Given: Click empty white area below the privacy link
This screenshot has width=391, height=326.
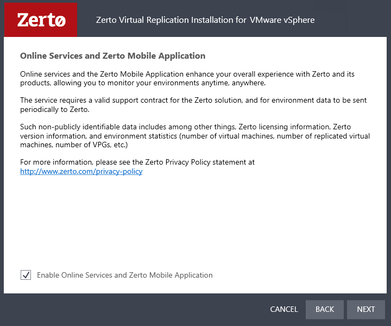Looking at the screenshot, I should 194,220.
